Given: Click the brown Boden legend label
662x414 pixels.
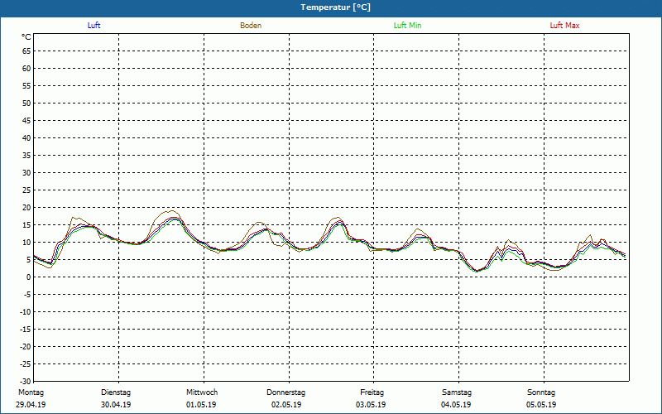Looking at the screenshot, I should 251,26.
